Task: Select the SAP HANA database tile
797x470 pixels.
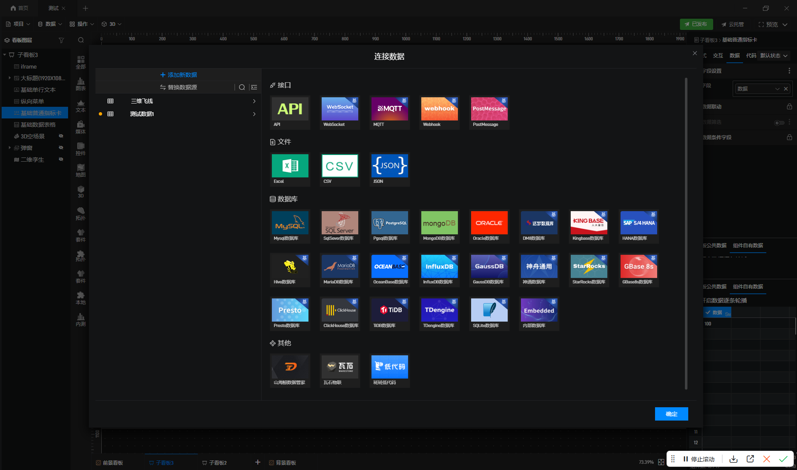Action: [x=638, y=226]
